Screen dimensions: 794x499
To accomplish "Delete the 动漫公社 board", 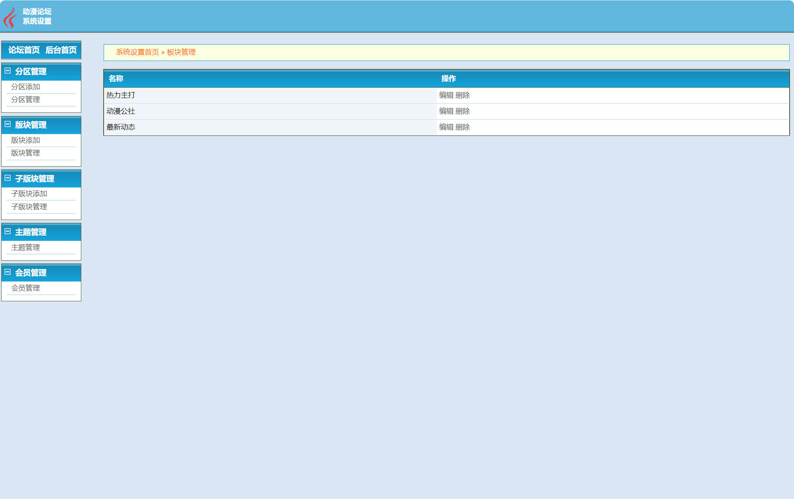I will tap(462, 111).
